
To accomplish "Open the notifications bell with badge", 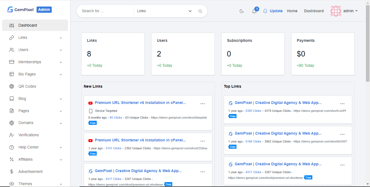I will pyautogui.click(x=254, y=11).
